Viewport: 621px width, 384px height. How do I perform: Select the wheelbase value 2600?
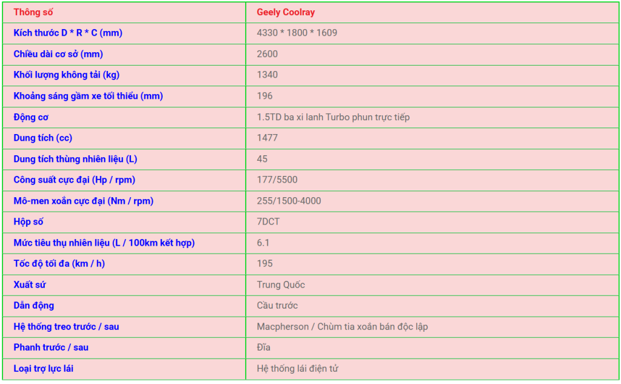click(x=267, y=54)
